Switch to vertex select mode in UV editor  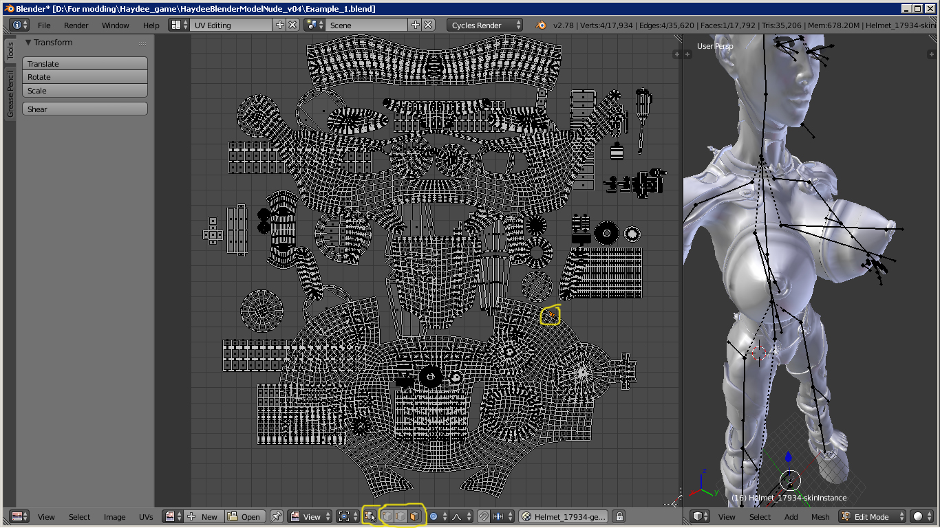click(388, 516)
